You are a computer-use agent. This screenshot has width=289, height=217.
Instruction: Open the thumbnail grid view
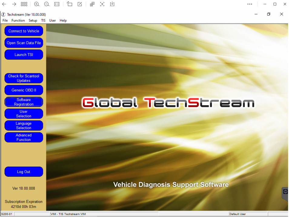(x=24, y=4)
